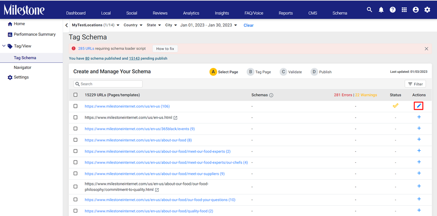437x216 pixels.
Task: Open the City filter dropdown
Action: point(171,25)
